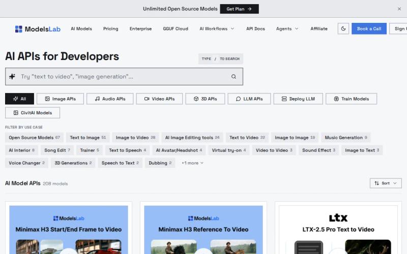Screen dimensions: 407x254
Task: Go to the Enterprise page
Action: pyautogui.click(x=140, y=29)
